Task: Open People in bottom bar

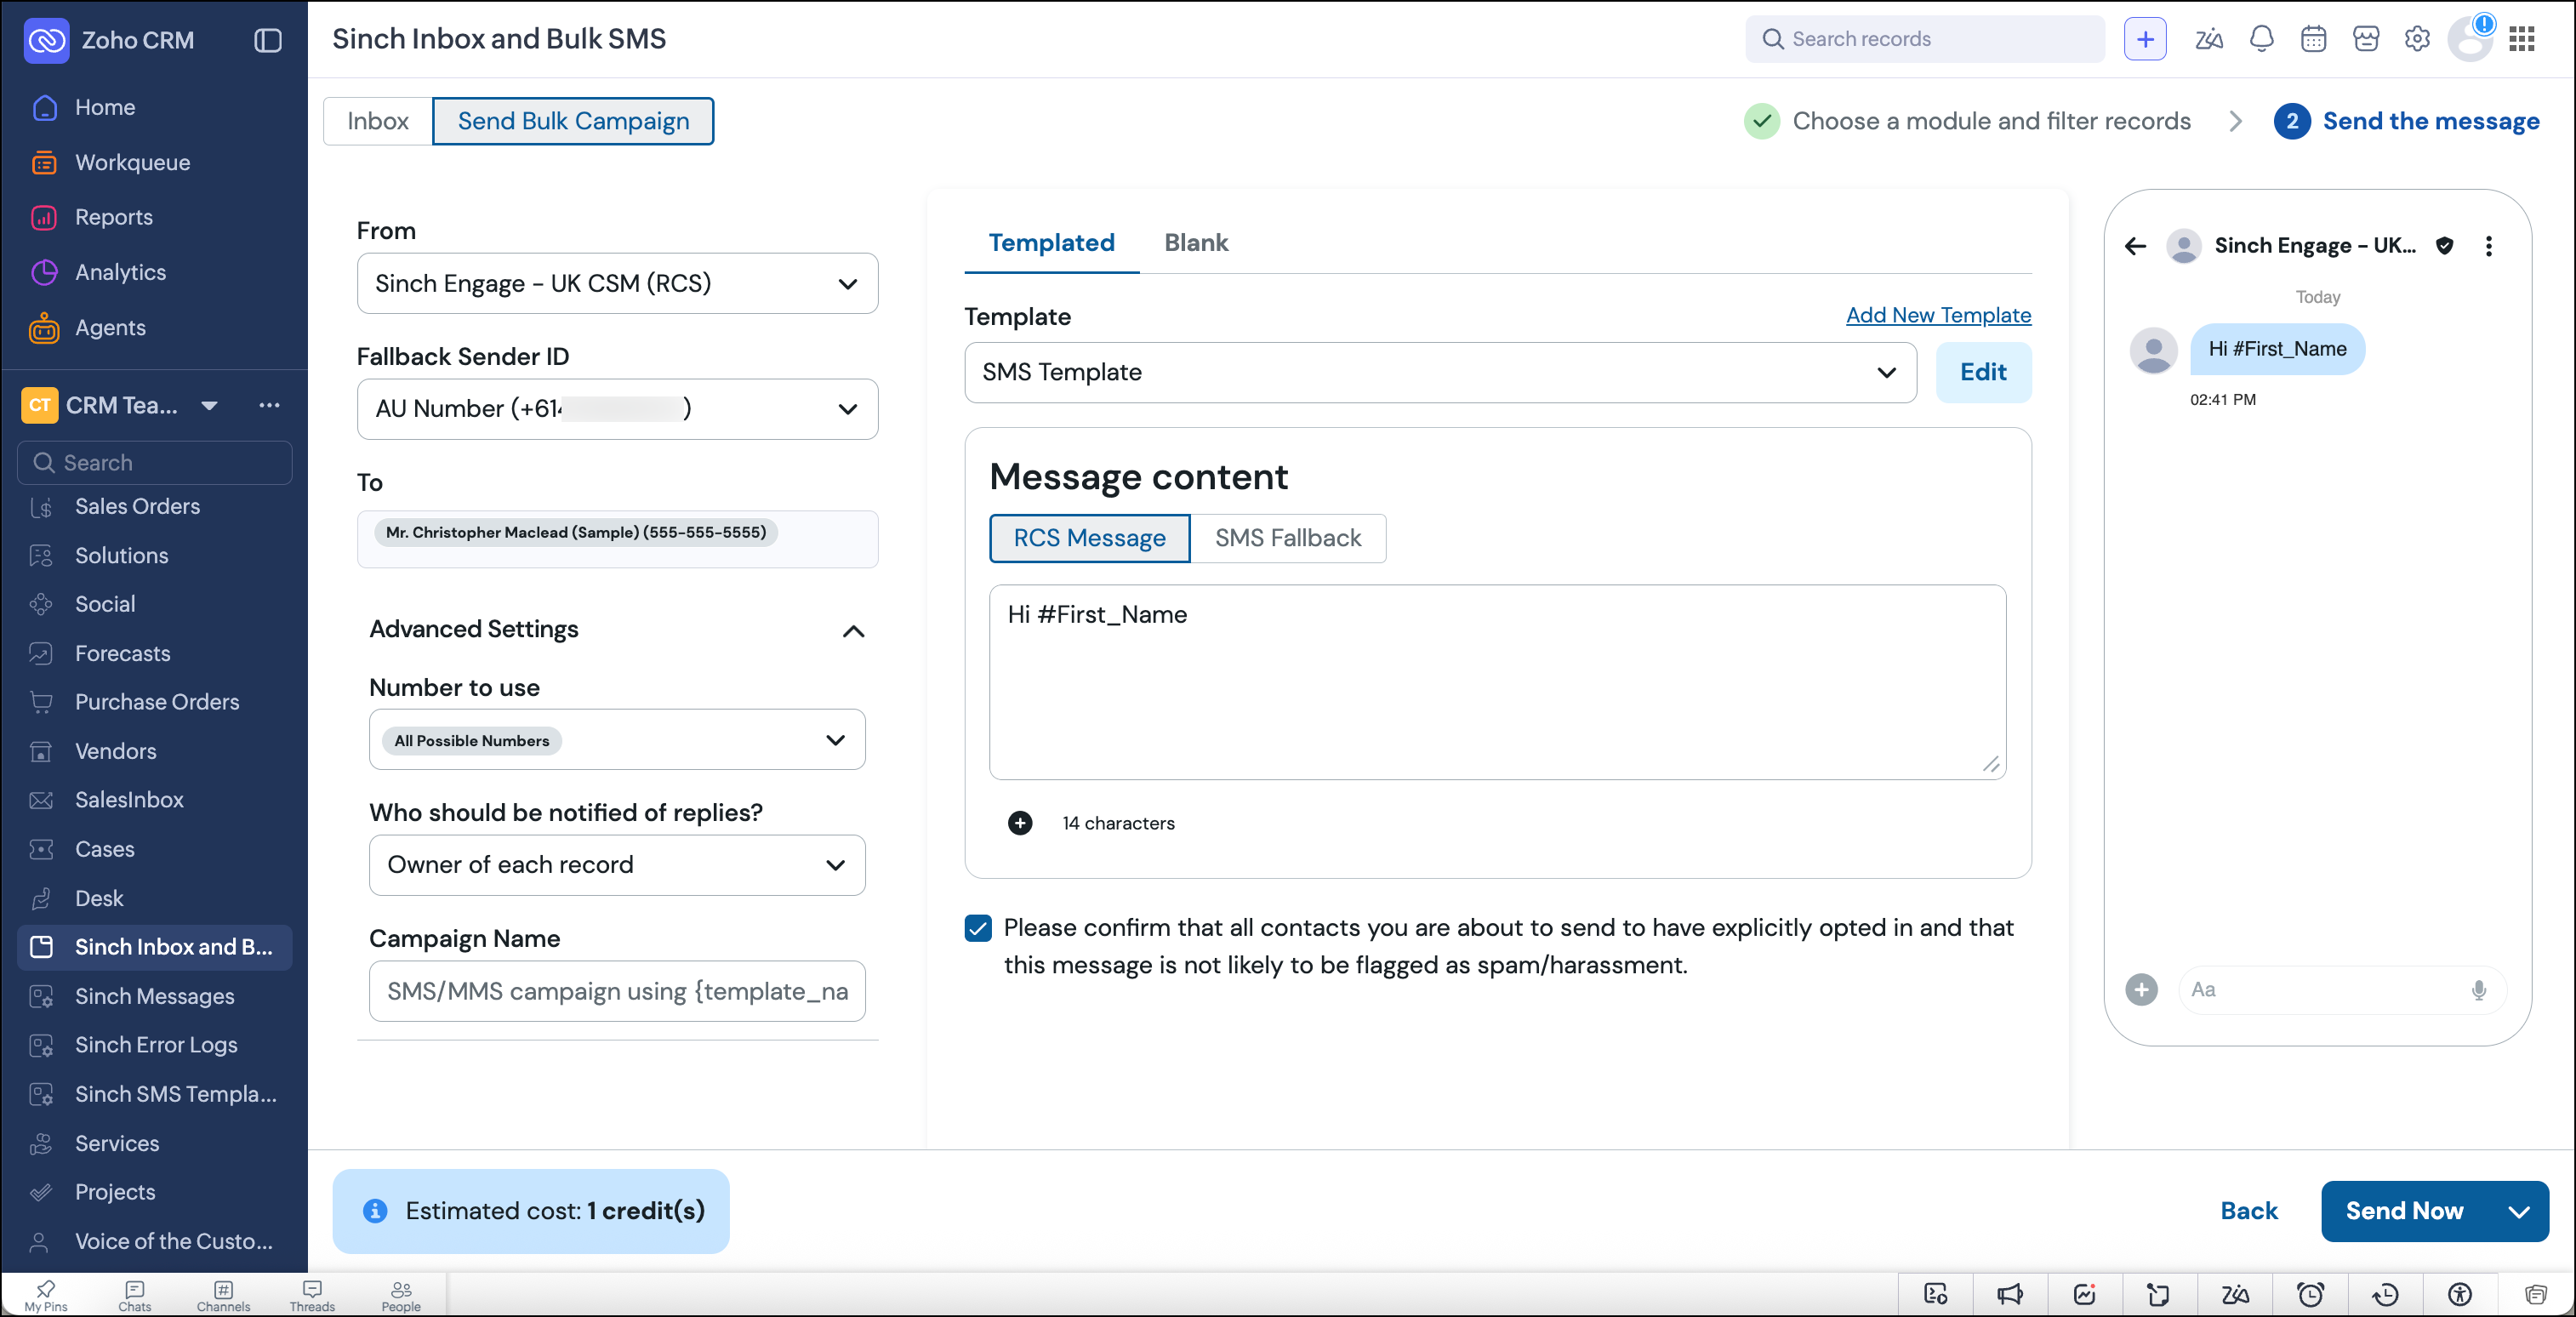Action: [x=401, y=1295]
